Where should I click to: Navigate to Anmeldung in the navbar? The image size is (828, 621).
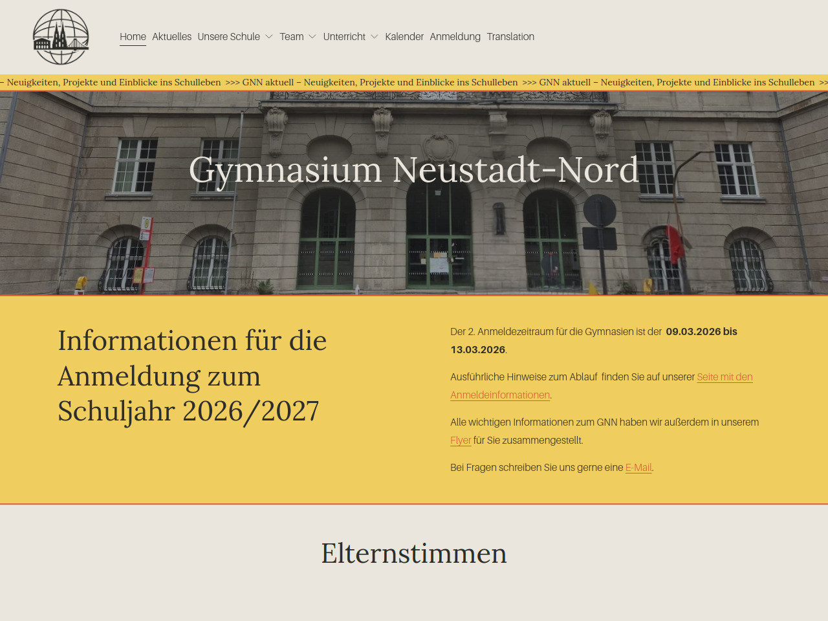coord(455,37)
